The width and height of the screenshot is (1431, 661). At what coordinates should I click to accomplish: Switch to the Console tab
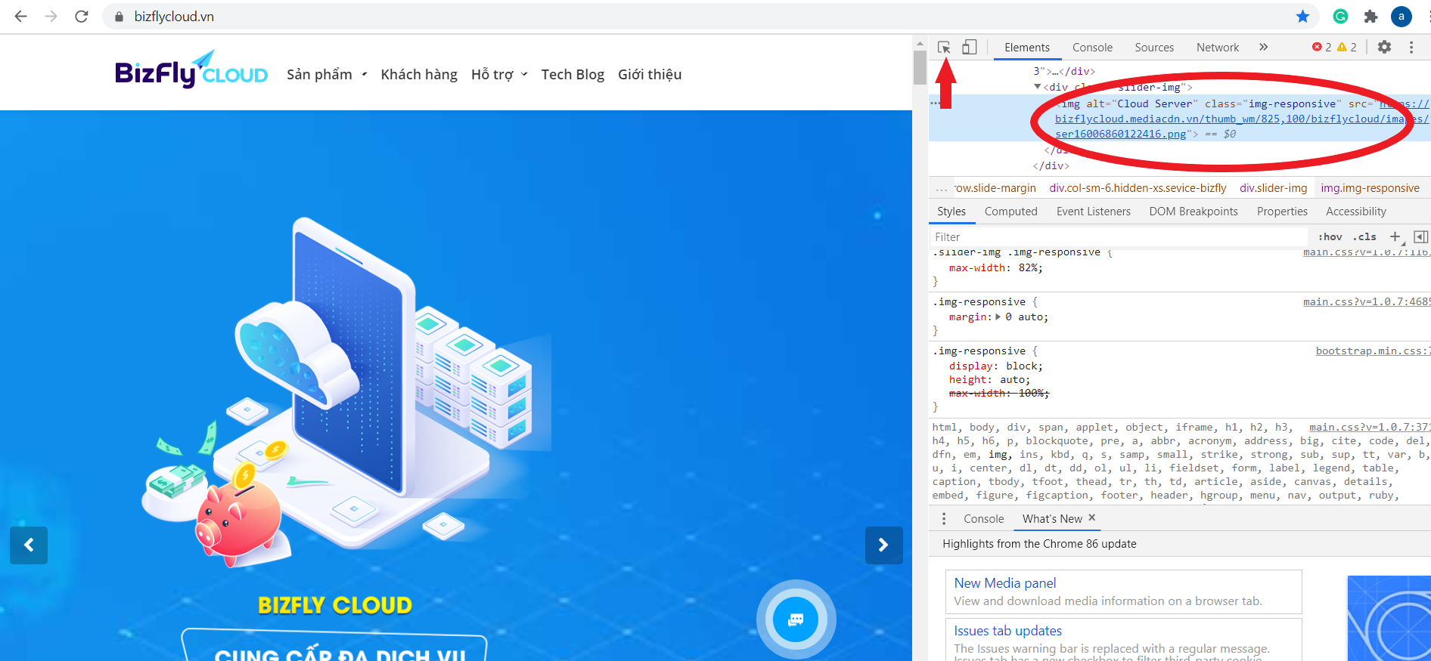click(1092, 47)
